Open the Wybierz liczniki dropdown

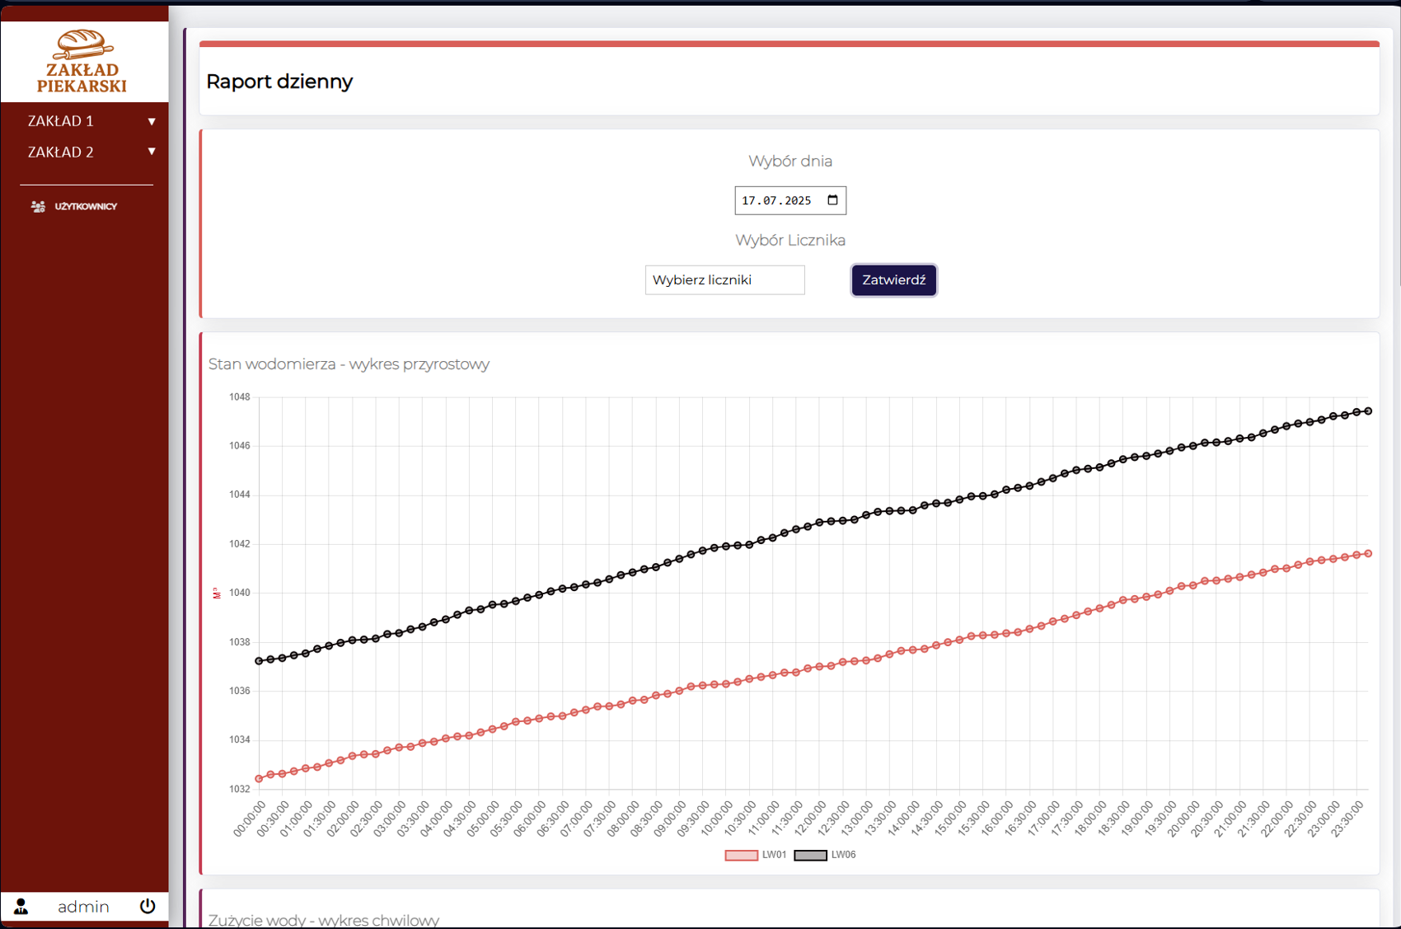(724, 280)
